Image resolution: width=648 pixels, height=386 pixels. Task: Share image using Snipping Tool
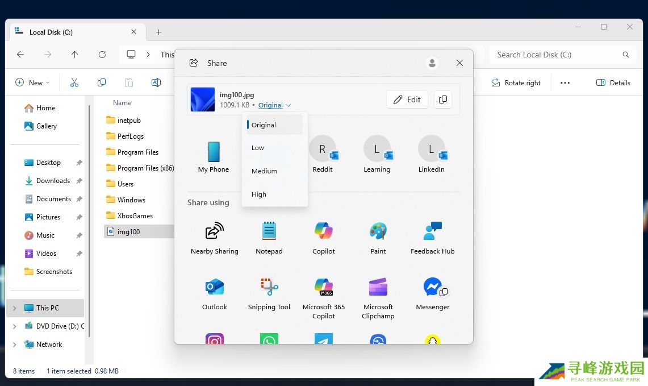tap(269, 294)
